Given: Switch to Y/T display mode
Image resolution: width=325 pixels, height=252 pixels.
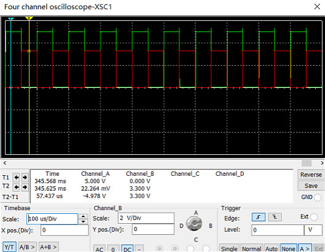Looking at the screenshot, I should click(x=9, y=247).
